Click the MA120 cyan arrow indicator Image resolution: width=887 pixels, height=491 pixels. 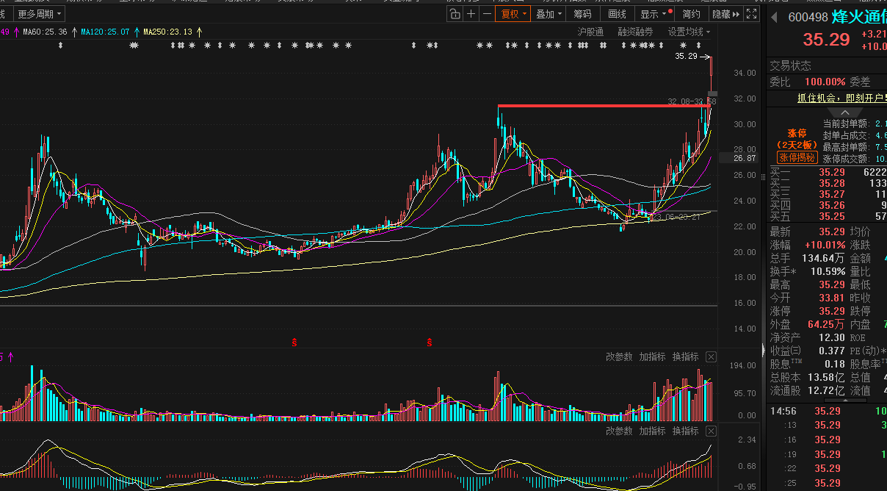[x=137, y=32]
